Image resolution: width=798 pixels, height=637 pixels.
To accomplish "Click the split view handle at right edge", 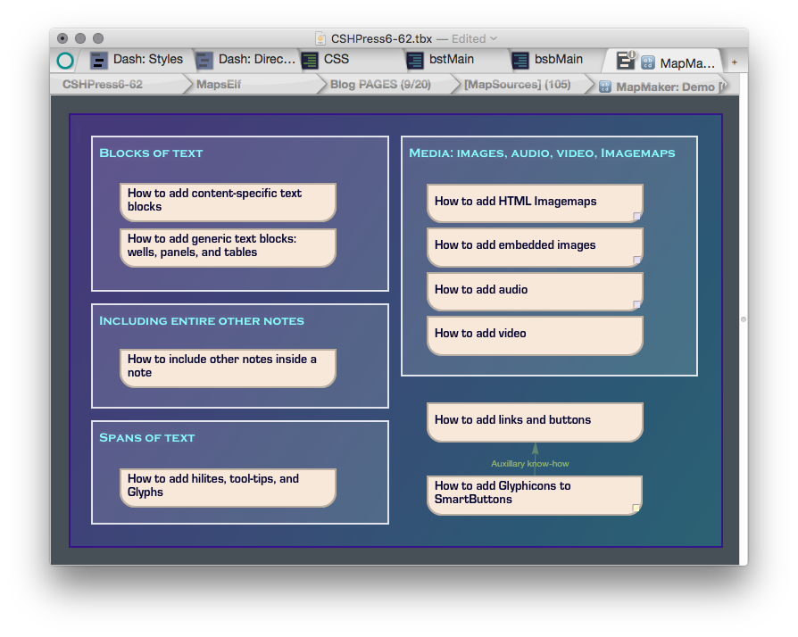I will click(744, 319).
